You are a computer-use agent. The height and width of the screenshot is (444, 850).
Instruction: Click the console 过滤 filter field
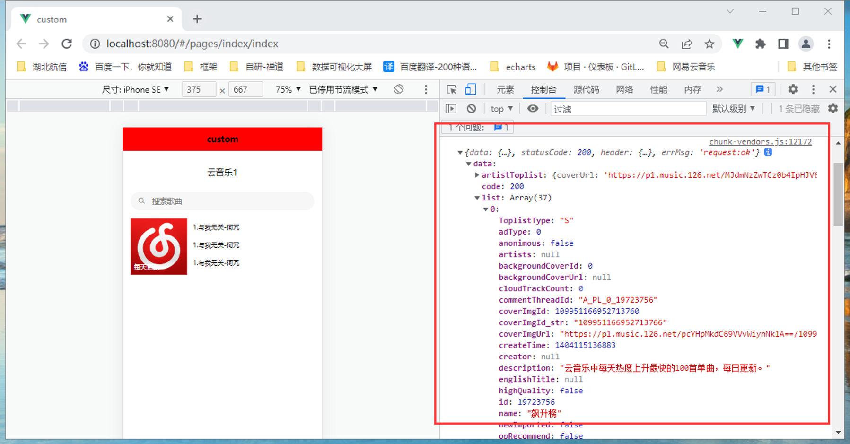pos(628,109)
